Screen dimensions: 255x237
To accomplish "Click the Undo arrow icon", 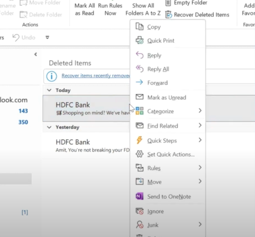I will coord(16,38).
